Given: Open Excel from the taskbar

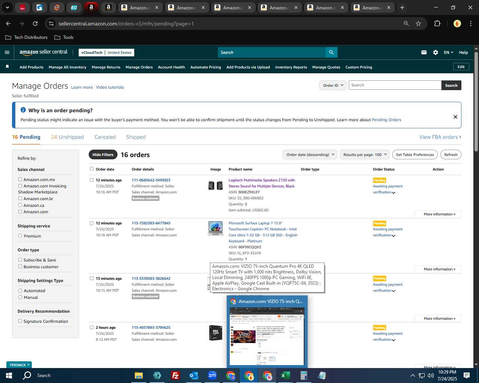Looking at the screenshot, I should tap(285, 376).
